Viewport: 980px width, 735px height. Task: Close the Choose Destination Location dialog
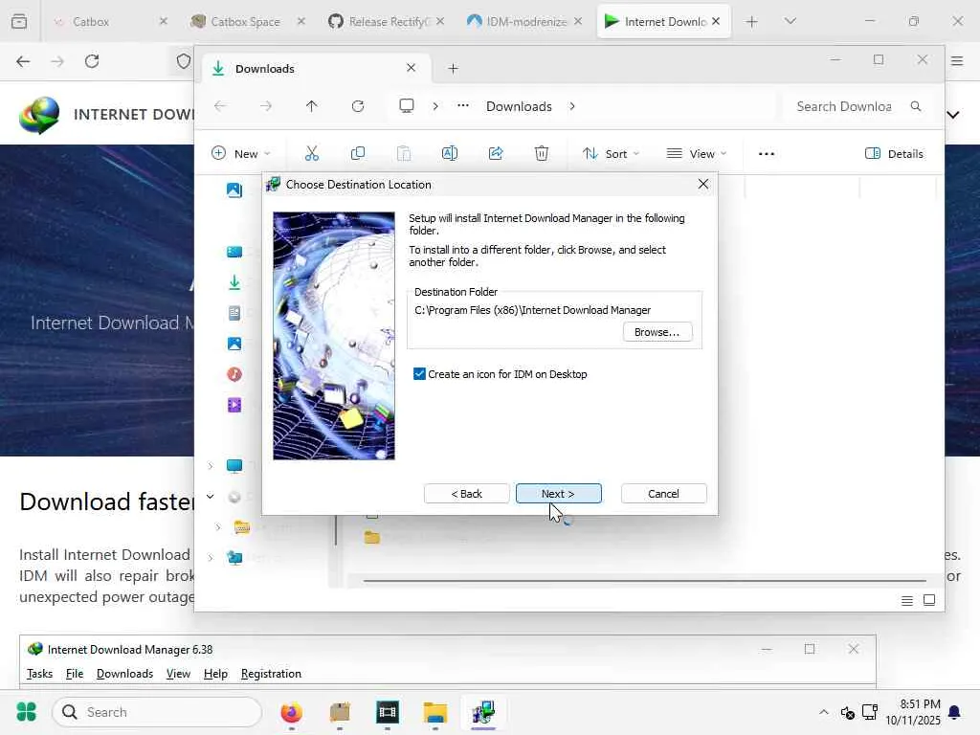click(703, 185)
